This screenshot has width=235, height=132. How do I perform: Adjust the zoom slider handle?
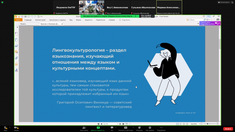[208, 124]
